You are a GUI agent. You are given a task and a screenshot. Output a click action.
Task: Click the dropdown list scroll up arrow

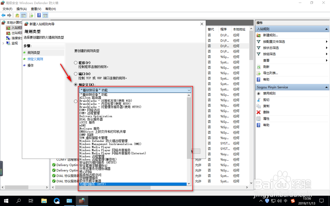(189, 95)
